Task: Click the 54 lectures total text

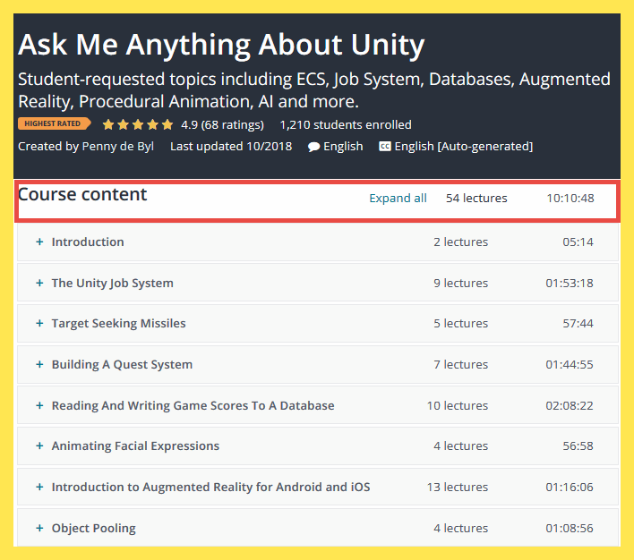Action: pyautogui.click(x=476, y=198)
